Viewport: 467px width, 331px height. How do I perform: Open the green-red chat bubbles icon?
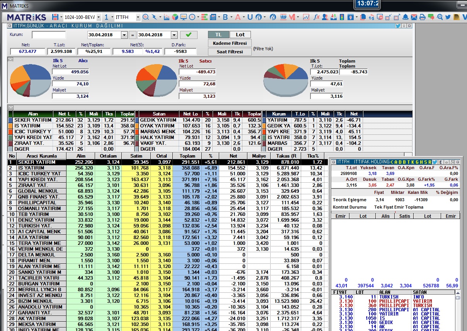[431, 17]
